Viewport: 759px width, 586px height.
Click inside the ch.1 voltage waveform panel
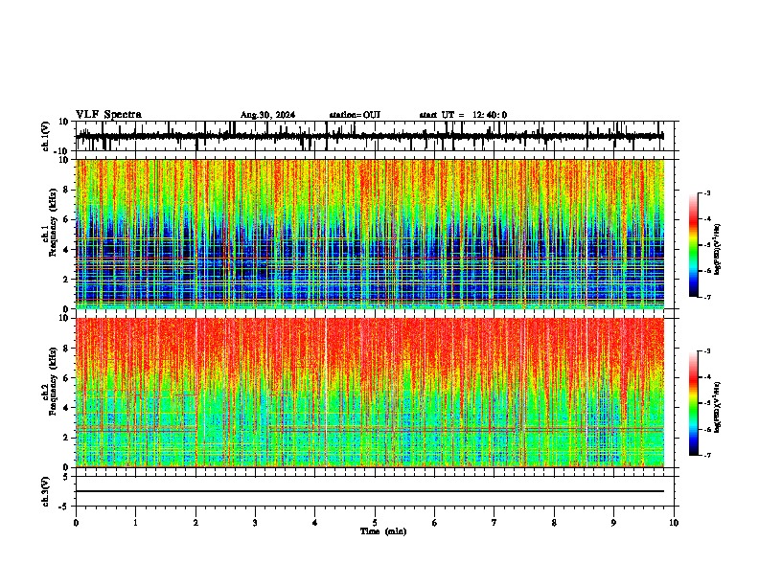click(374, 136)
